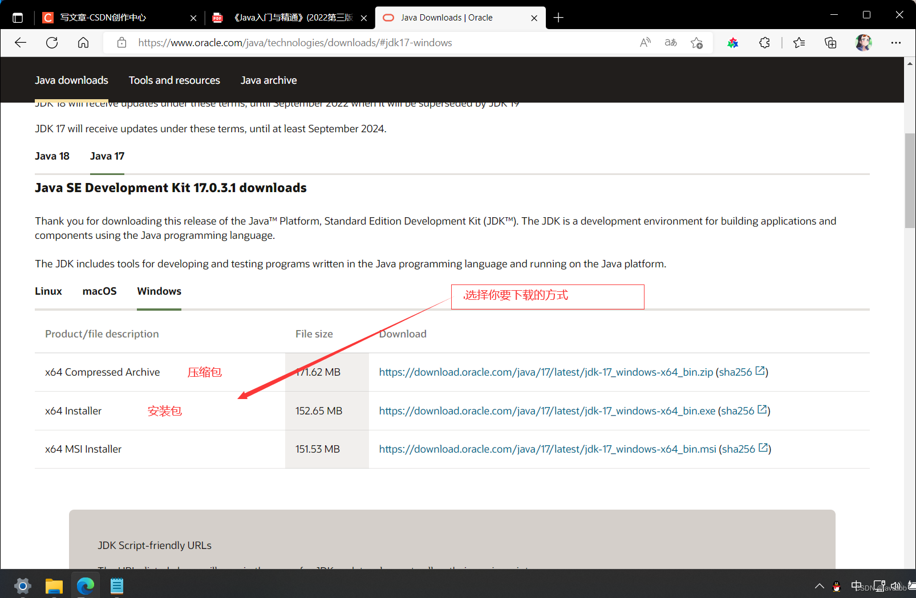This screenshot has height=598, width=916.
Task: Open the browser Settings and more menu
Action: (x=896, y=43)
